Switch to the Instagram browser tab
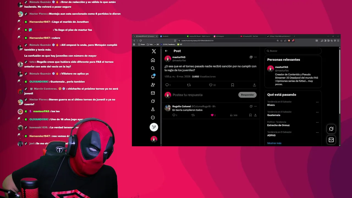Image resolution: width=352 pixels, height=198 pixels. tap(226, 36)
